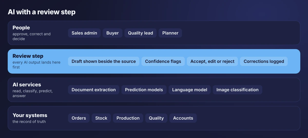Select the Corrections logged chip

tap(264, 61)
